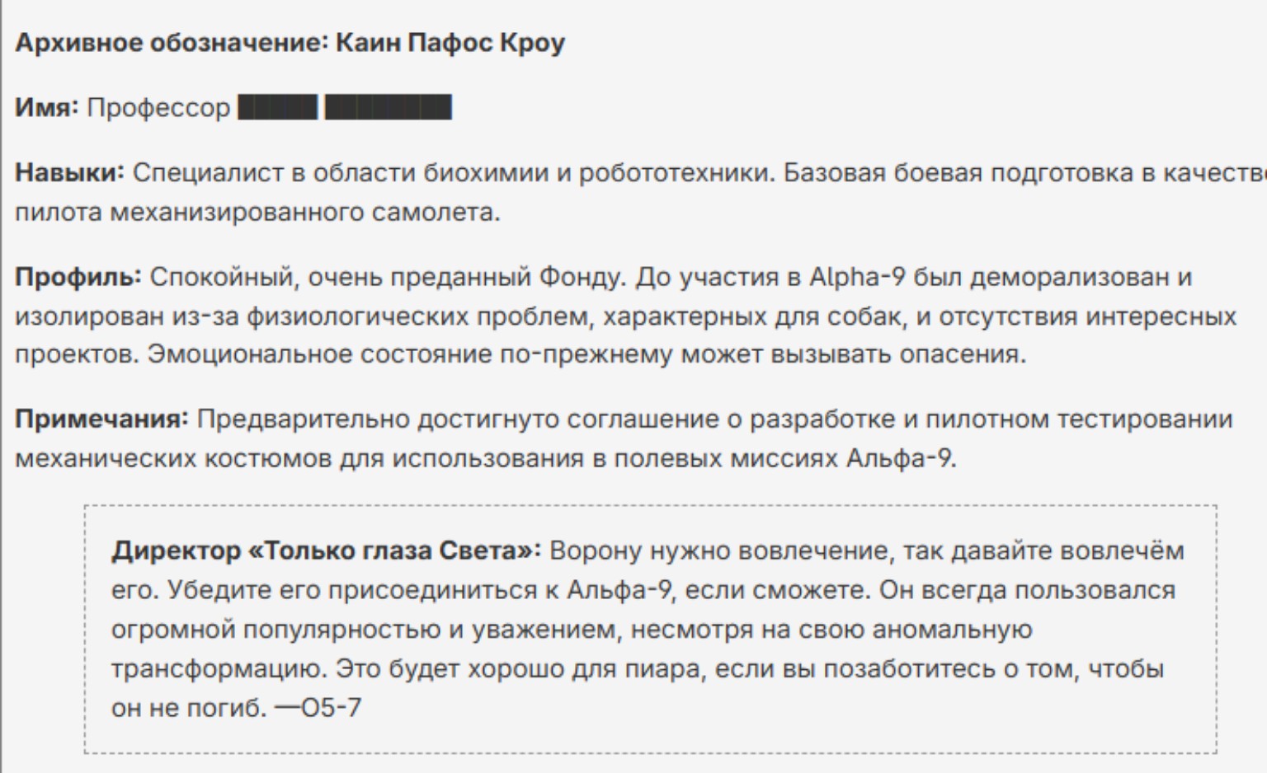The image size is (1267, 773).
Task: Click the bold "Навыки:" label
Action: (69, 173)
